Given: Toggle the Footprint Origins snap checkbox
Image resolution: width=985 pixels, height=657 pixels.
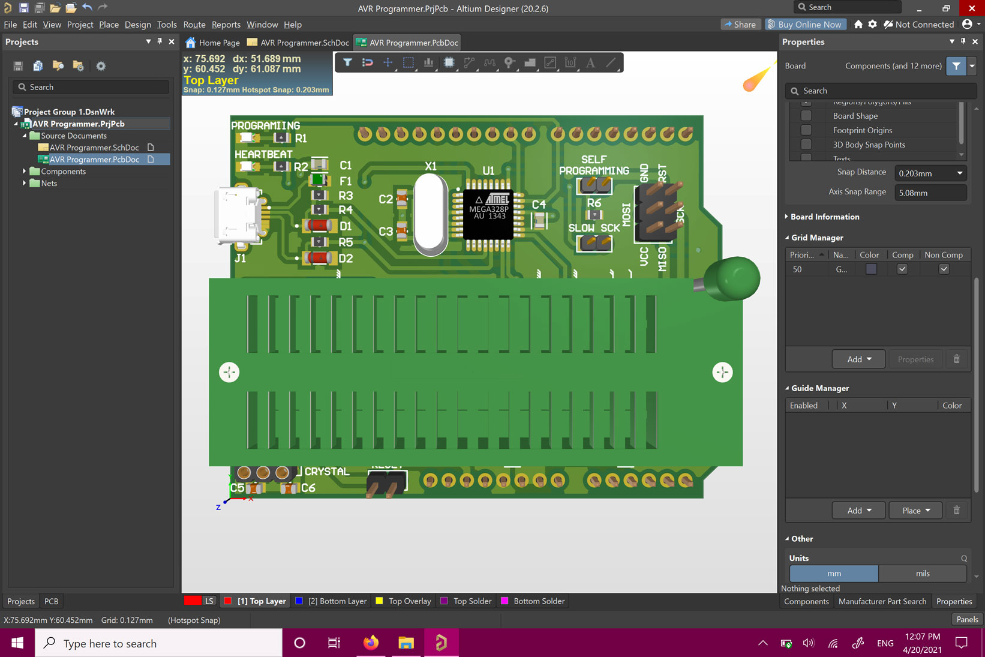Looking at the screenshot, I should point(806,130).
